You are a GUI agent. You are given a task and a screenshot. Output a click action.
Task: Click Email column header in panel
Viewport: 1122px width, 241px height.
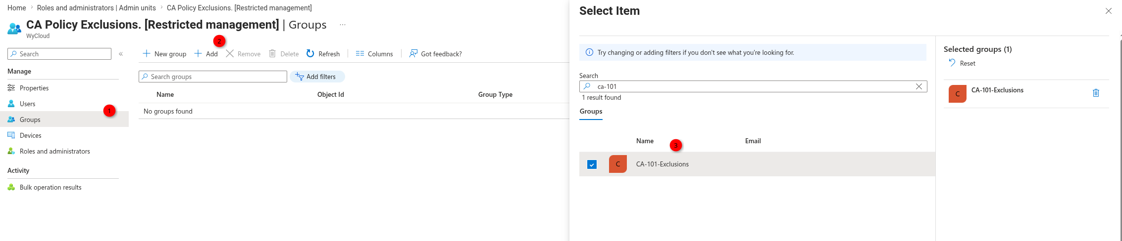753,141
